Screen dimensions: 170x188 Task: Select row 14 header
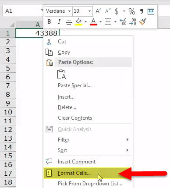point(8,147)
